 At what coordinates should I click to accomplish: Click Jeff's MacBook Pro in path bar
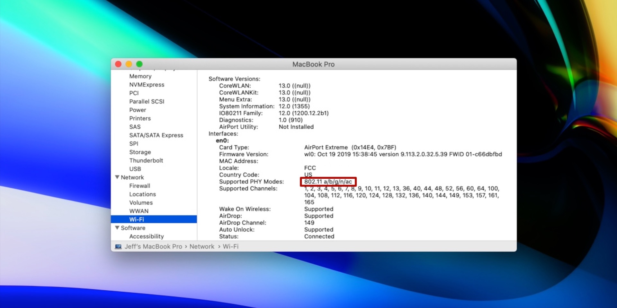pyautogui.click(x=153, y=246)
